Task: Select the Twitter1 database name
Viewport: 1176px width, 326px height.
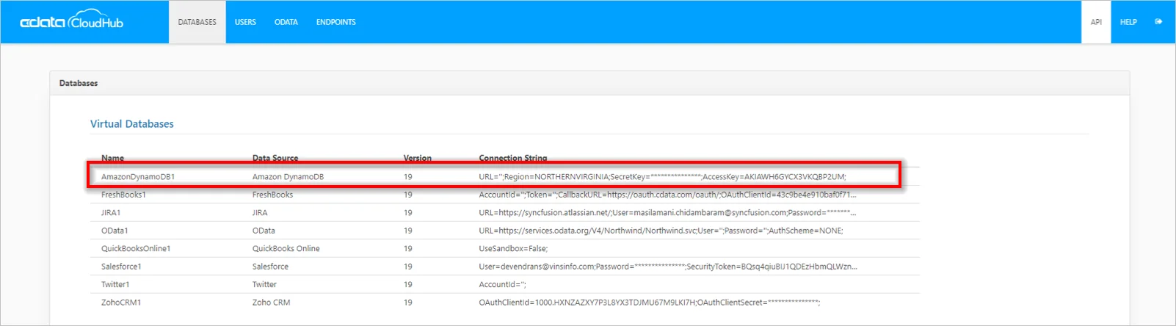Action: pos(115,285)
